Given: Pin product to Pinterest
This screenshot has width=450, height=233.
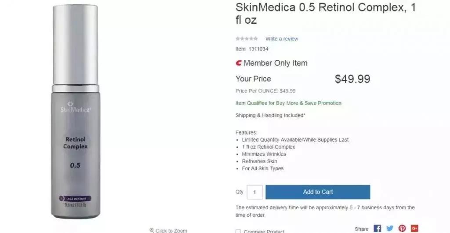Looking at the screenshot, I should (x=402, y=229).
